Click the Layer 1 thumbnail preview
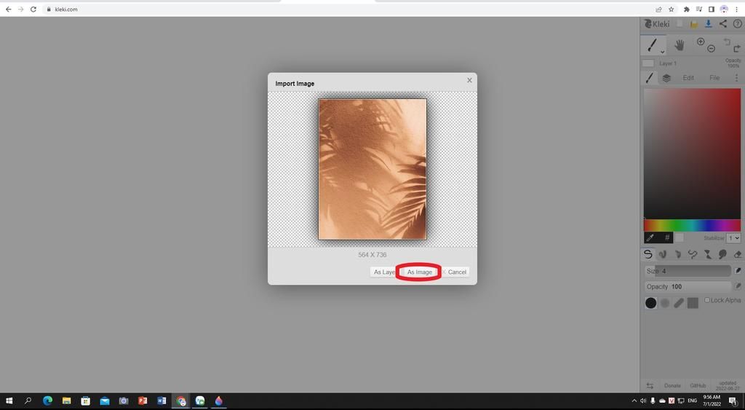Viewport: 745px width, 410px height. click(x=648, y=63)
